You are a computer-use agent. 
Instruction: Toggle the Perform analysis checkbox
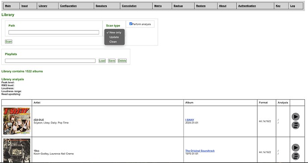(131, 24)
